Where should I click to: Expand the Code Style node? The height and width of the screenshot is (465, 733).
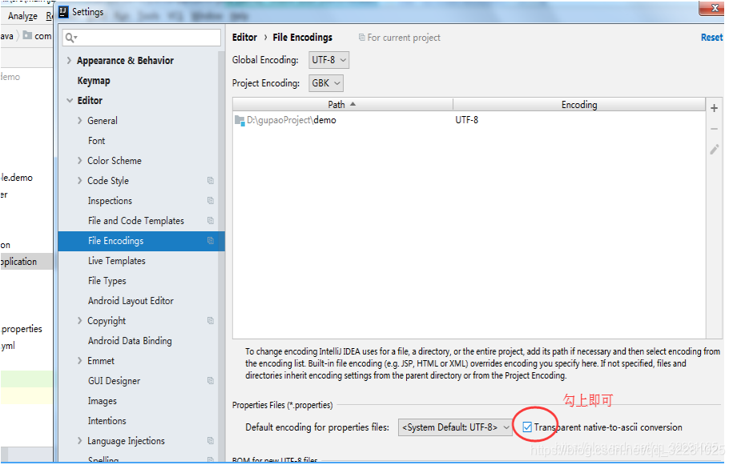click(79, 181)
